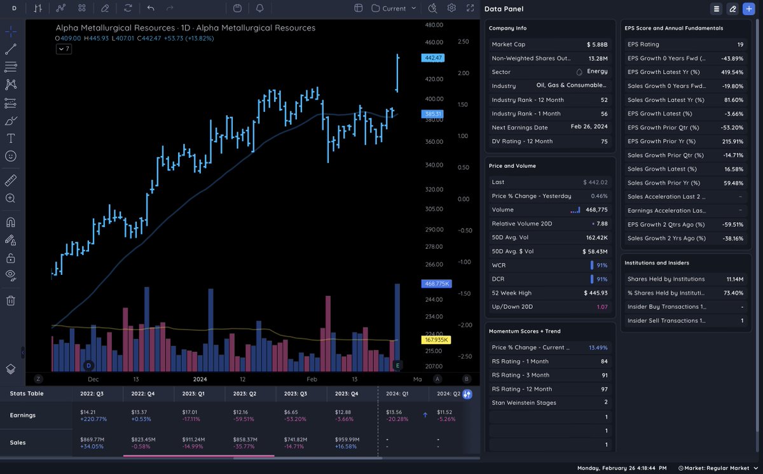
Task: Click the Shares Held by Institutions row
Action: coord(686,279)
